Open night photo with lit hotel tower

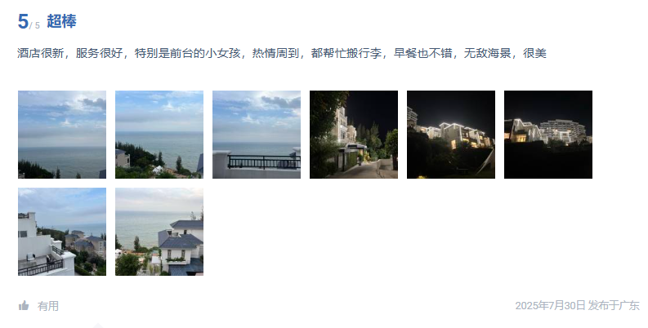548,135
